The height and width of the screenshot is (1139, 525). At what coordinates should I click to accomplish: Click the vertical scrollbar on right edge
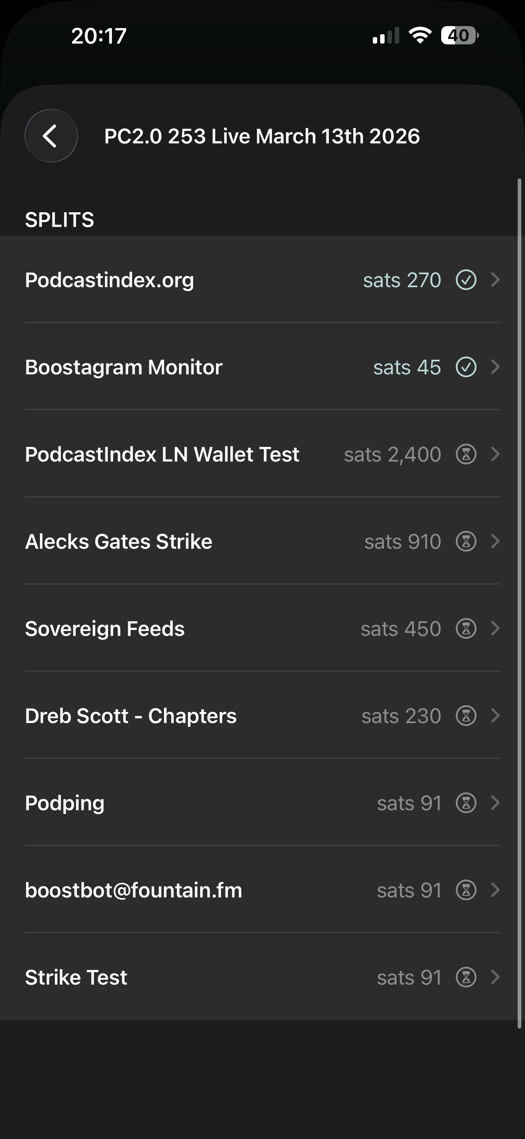tap(519, 603)
